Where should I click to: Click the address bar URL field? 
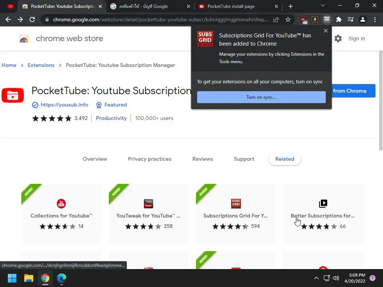click(160, 19)
